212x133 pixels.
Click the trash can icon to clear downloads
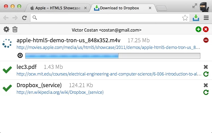(15, 29)
